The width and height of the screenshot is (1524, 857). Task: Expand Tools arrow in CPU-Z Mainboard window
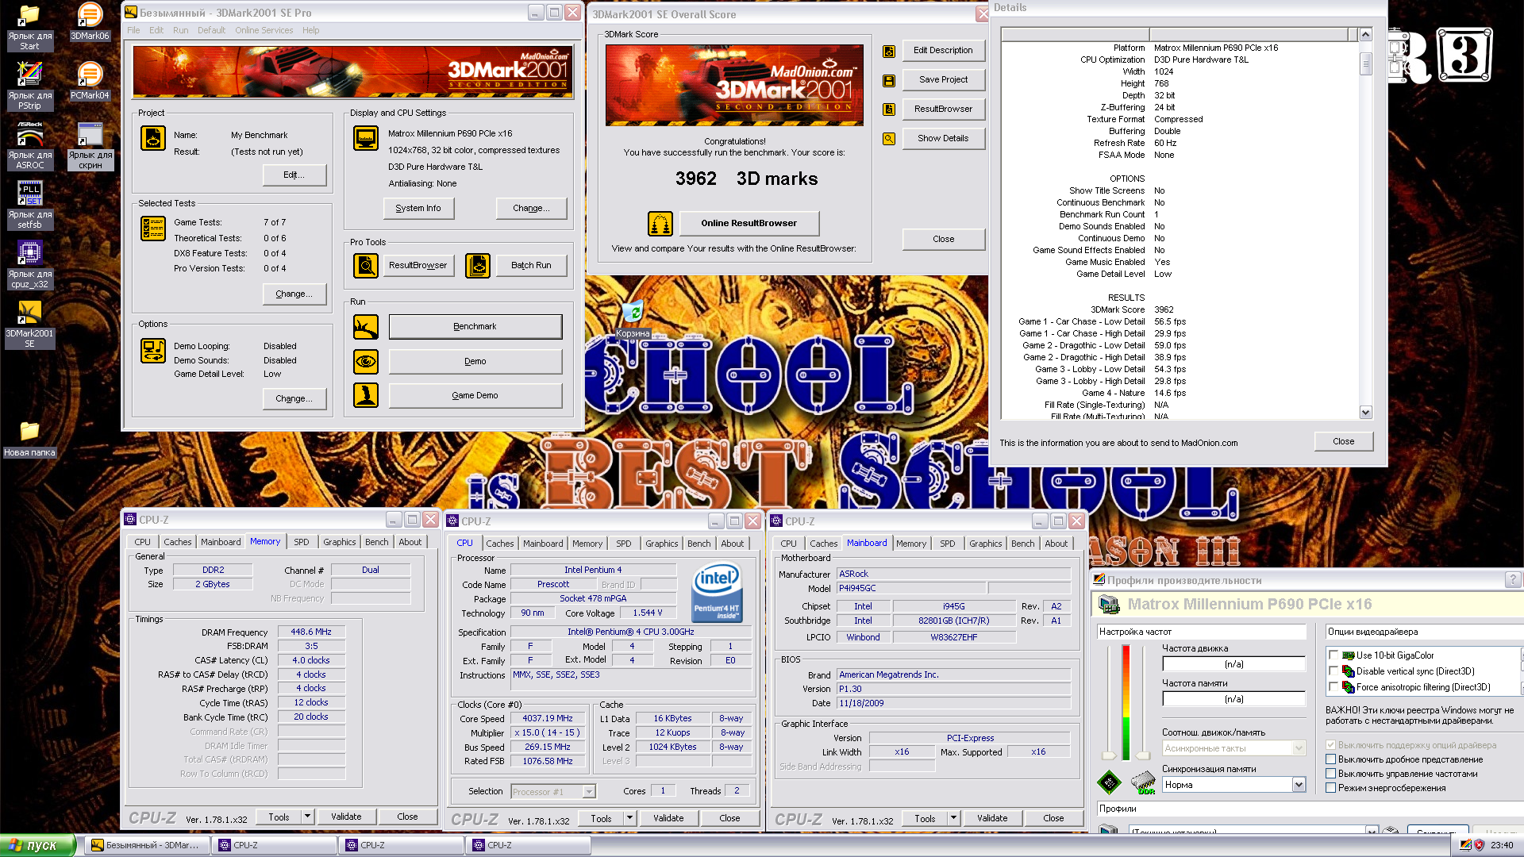(x=953, y=818)
